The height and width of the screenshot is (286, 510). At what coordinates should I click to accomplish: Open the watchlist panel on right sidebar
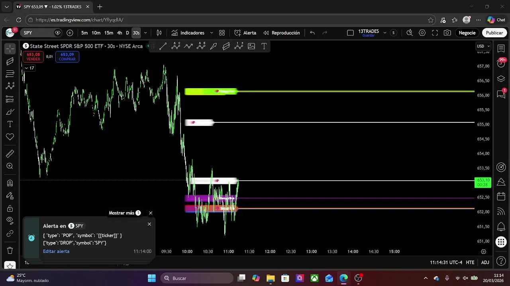501,48
